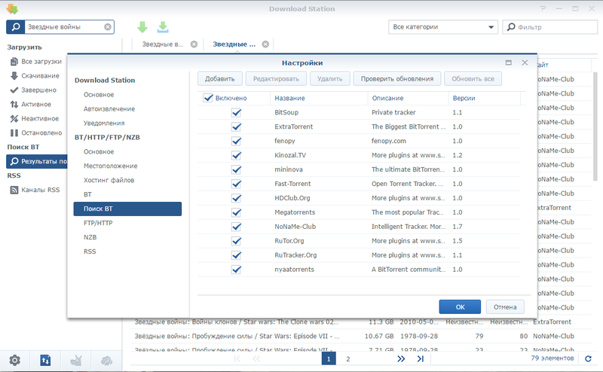This screenshot has height=372, width=603.
Task: Click the Удалить button
Action: (330, 79)
